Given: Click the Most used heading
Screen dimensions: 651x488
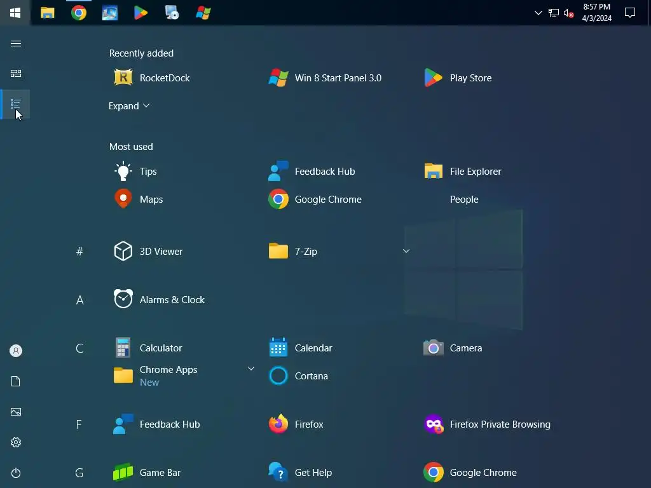Looking at the screenshot, I should (x=131, y=147).
